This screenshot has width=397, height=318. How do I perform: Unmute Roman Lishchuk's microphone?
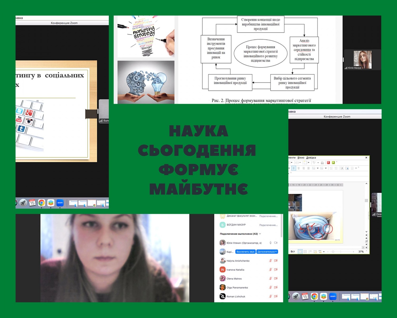pyautogui.click(x=270, y=296)
